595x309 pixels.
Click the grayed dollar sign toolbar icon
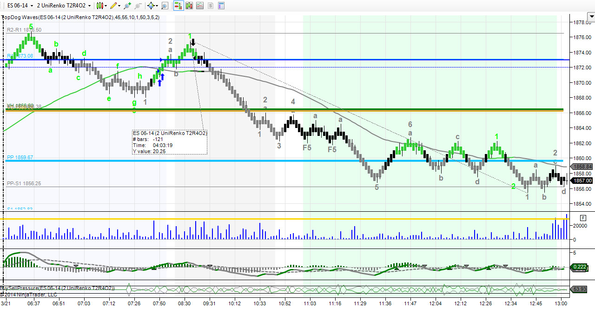210,6
